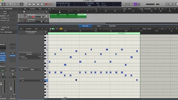The width and height of the screenshot is (178, 100).
Task: Open the Mixer from the control bar
Action: [x=18, y=4]
